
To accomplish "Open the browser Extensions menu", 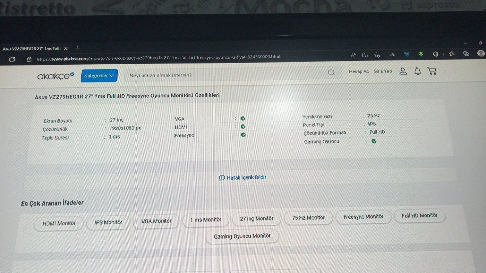I will pos(435,54).
